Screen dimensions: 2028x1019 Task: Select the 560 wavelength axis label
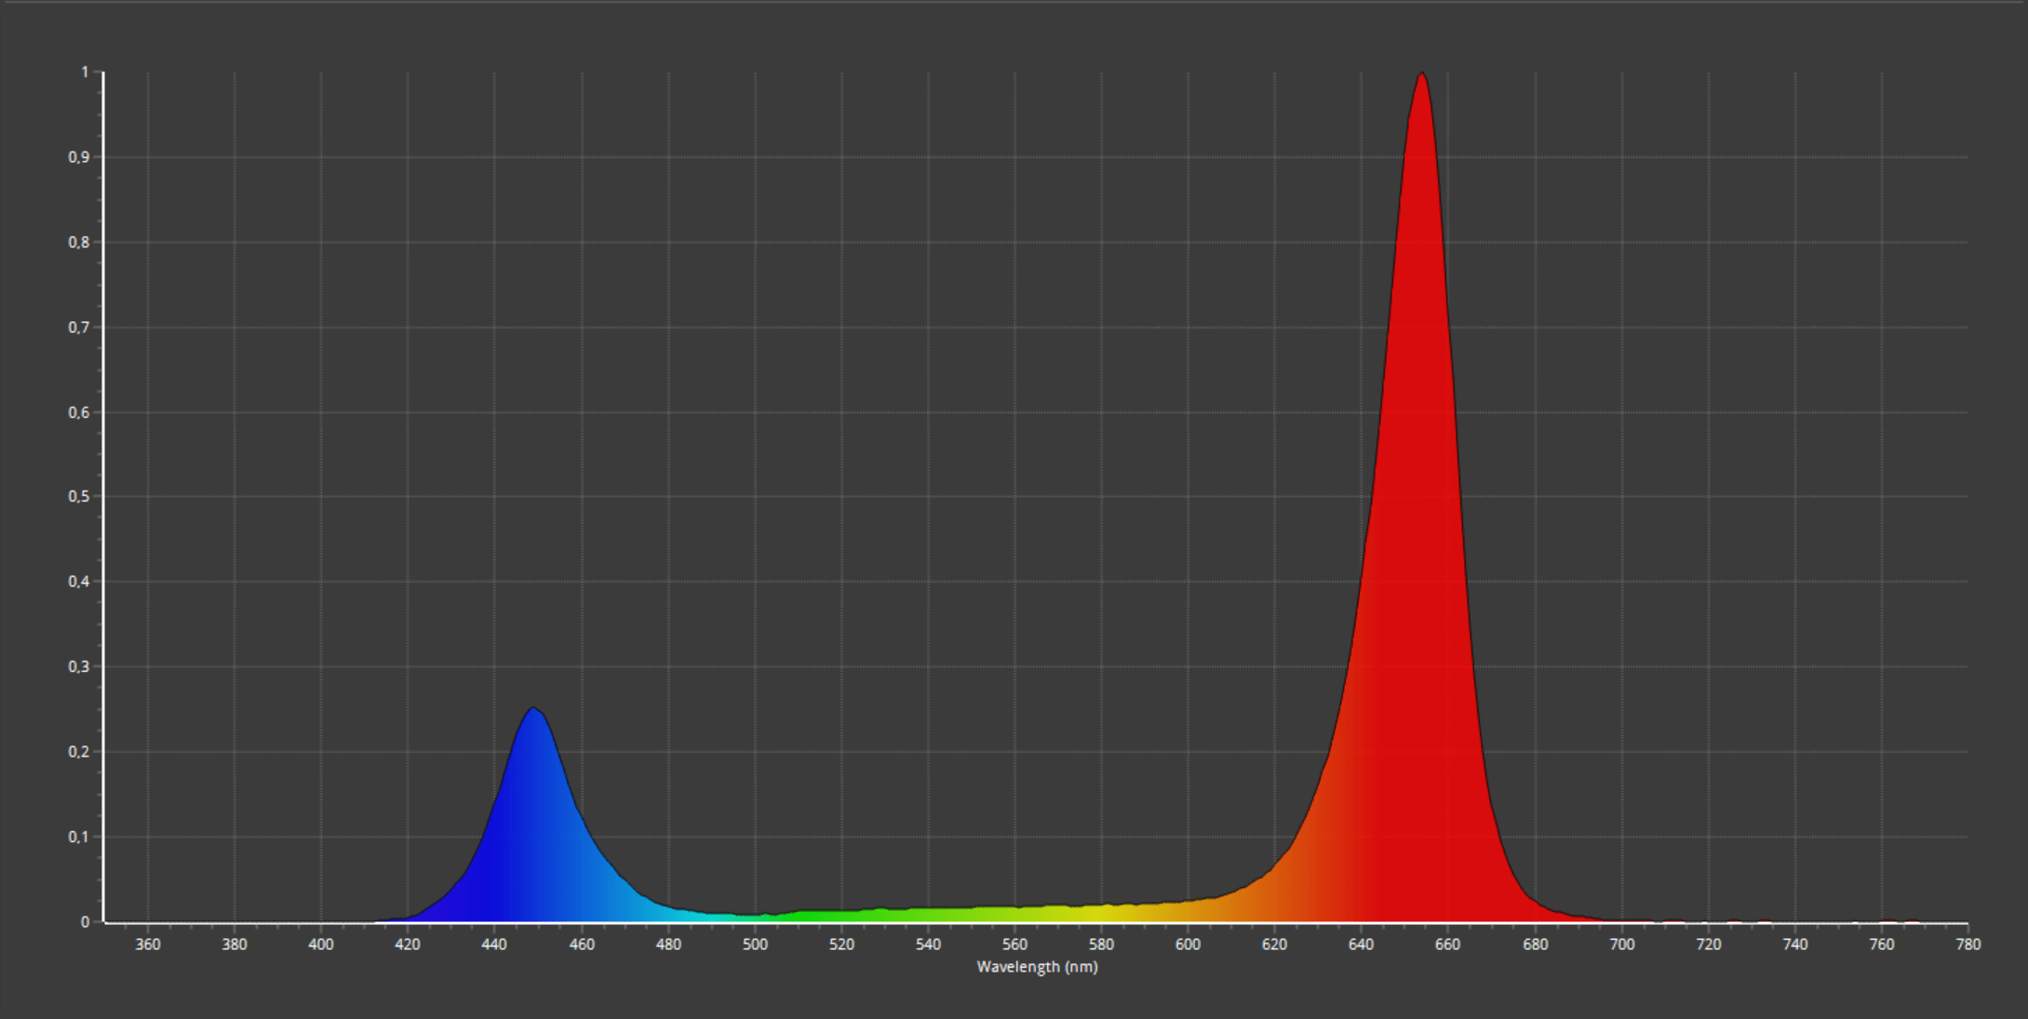(x=1014, y=945)
